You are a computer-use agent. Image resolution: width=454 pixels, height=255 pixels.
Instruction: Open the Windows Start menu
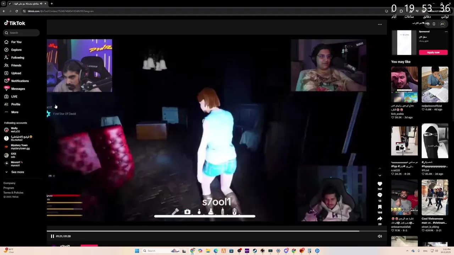coord(137,251)
